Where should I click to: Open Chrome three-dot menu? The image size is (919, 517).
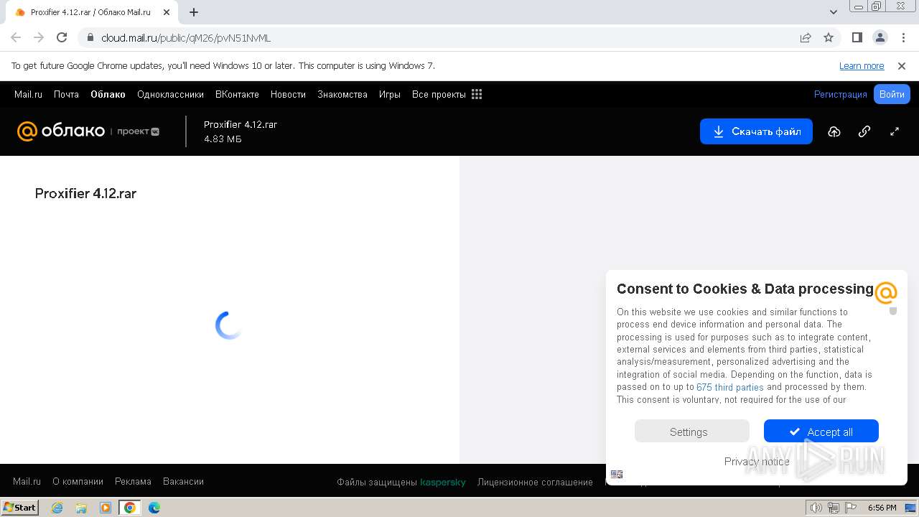click(903, 37)
